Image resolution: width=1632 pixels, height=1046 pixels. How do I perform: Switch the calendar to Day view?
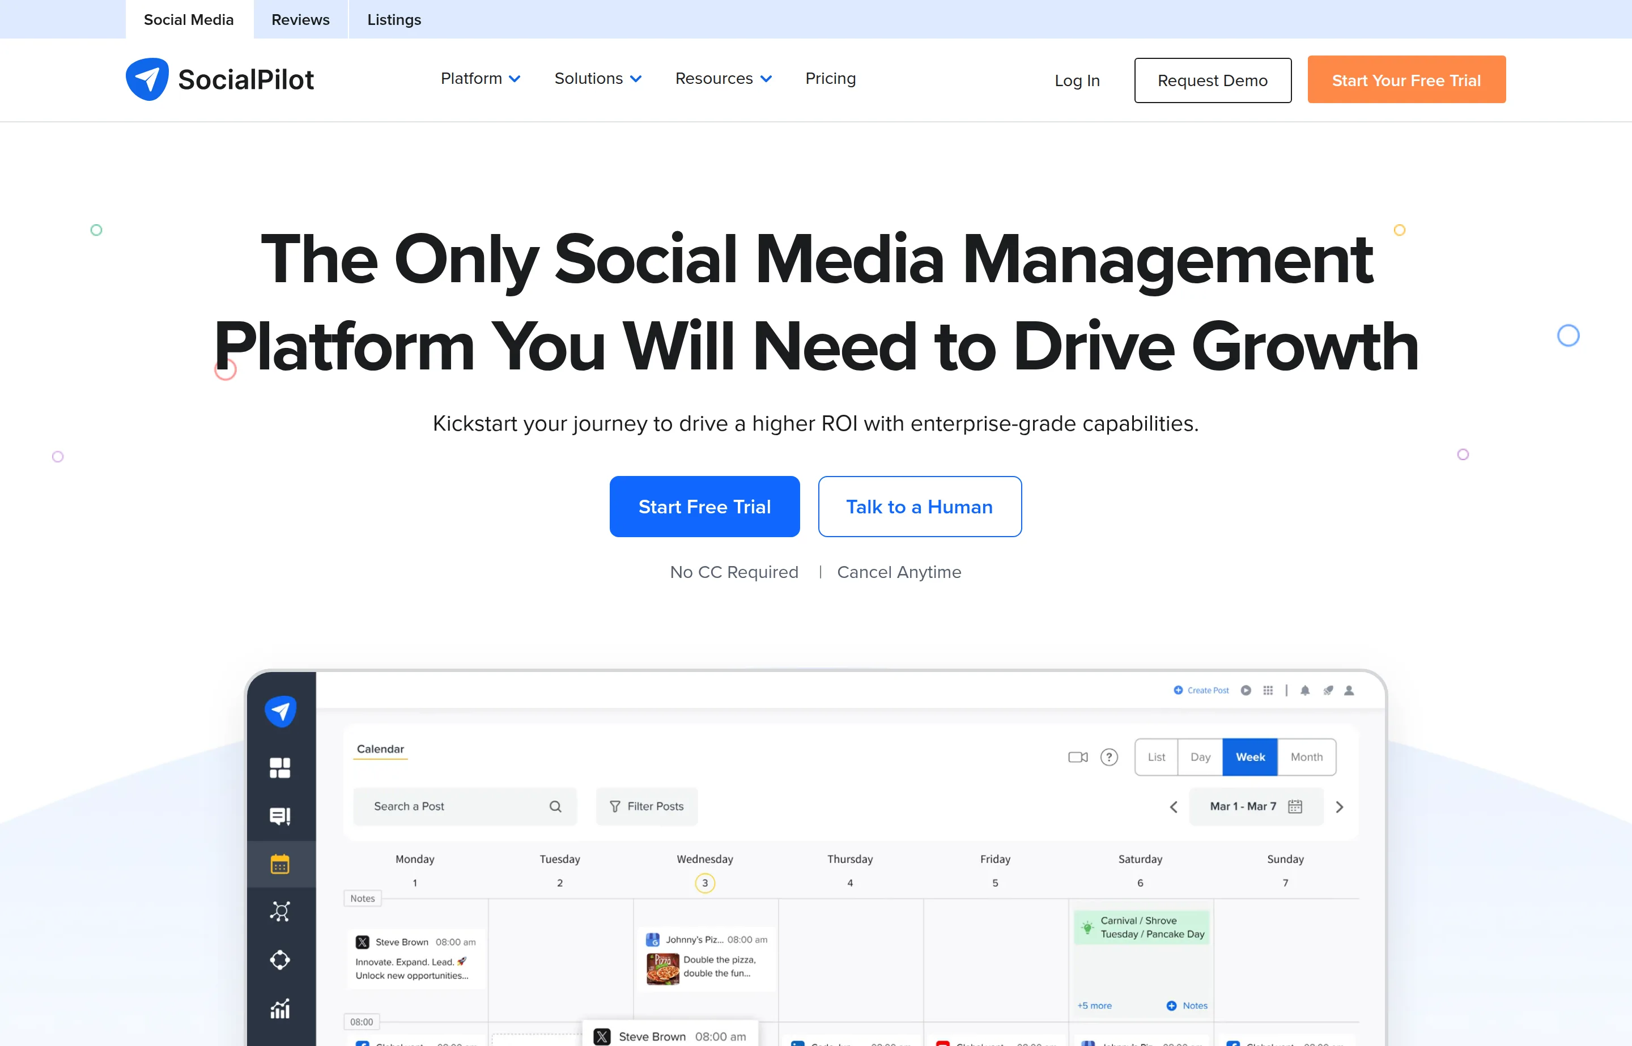tap(1200, 756)
